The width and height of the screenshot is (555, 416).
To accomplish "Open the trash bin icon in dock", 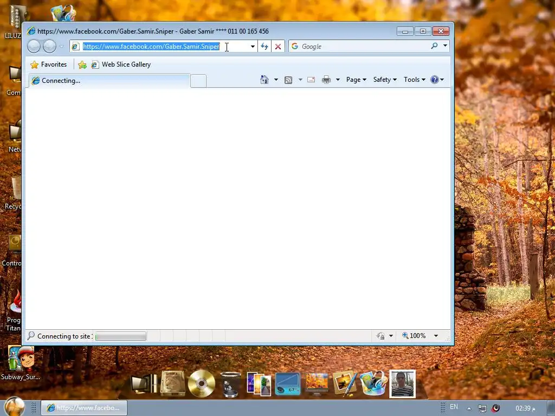I will click(230, 385).
